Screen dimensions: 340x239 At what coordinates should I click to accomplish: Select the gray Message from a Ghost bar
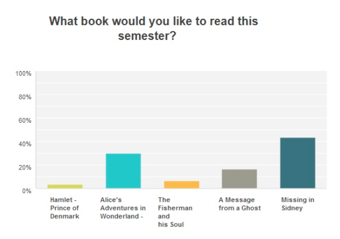[239, 179]
